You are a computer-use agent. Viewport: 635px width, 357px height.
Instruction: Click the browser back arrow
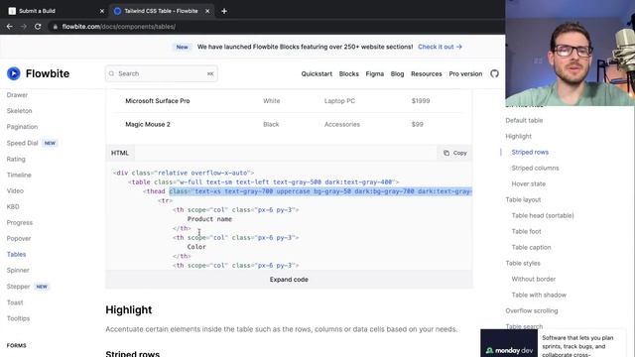click(9, 27)
